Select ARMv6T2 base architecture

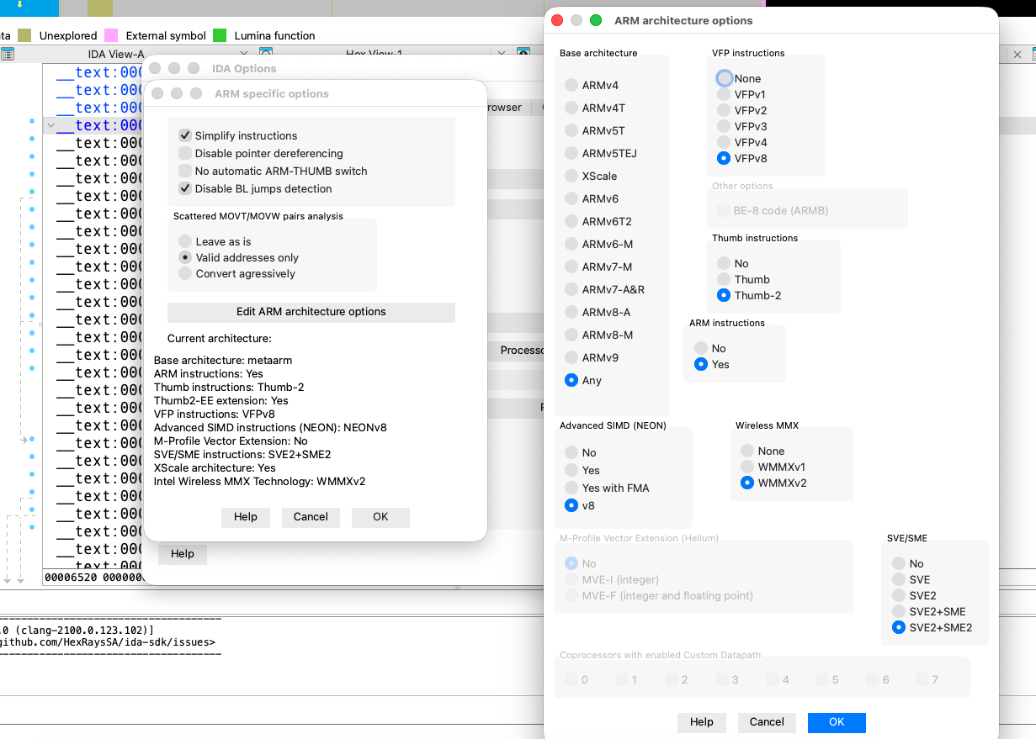pos(571,221)
